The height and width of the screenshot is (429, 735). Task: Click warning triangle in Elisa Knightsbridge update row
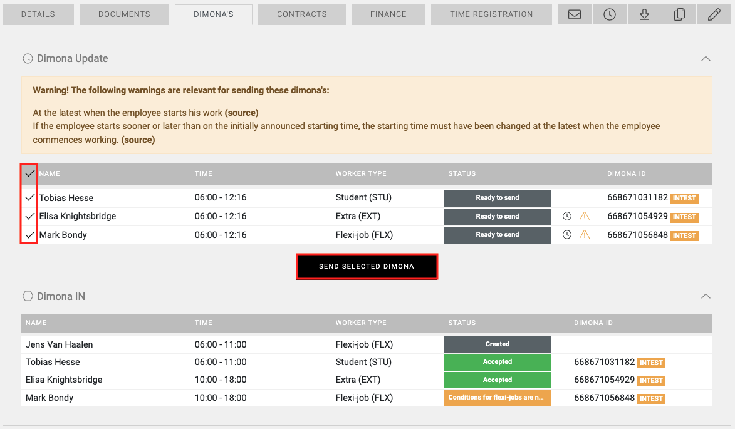click(585, 217)
